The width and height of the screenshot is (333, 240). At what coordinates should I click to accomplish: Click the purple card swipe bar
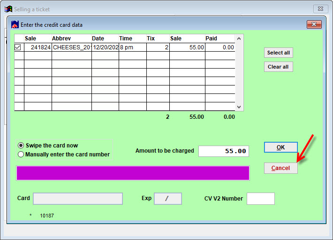coord(133,173)
